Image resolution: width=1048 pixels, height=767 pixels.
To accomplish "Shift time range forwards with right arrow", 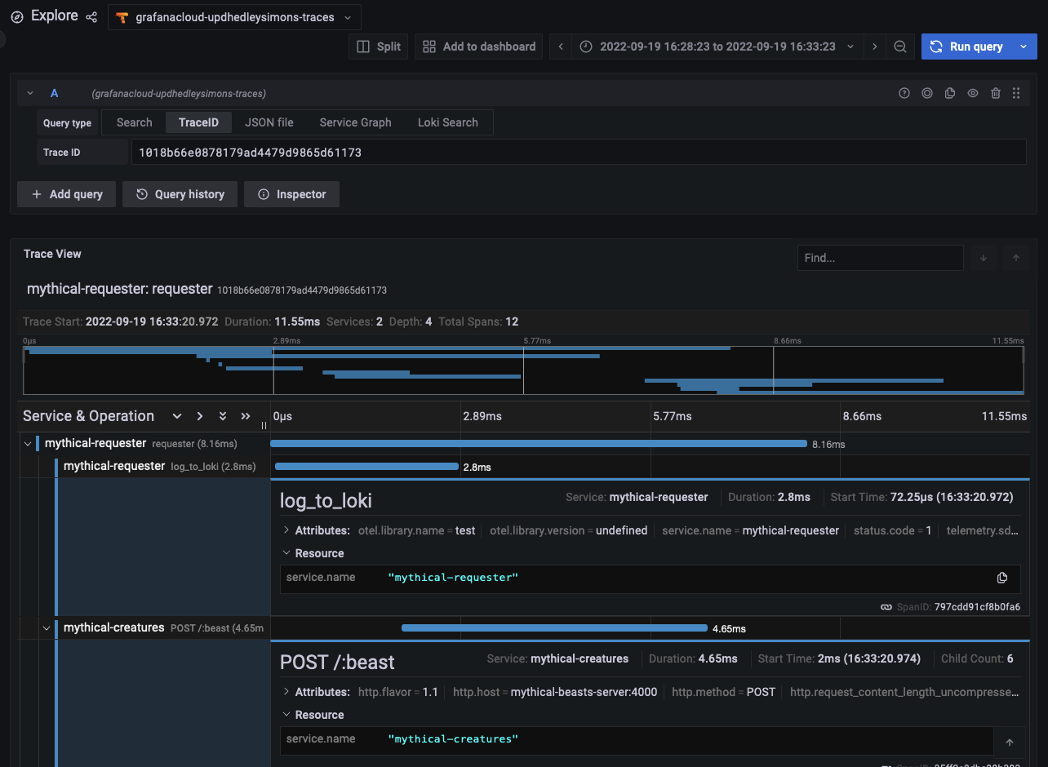I will (875, 47).
